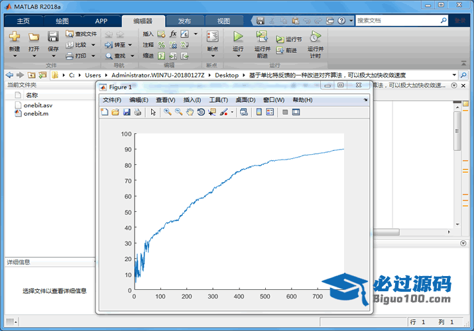Click the Print (打印) button
Screen dimensions: 474x331
(x=76, y=56)
